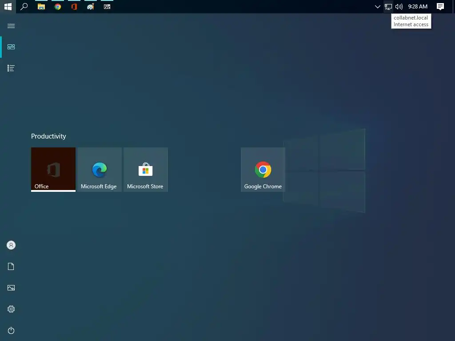Viewport: 455px width, 341px height.
Task: Launch File Explorer from the taskbar
Action: (x=41, y=6)
